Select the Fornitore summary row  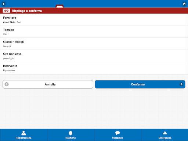(x=94, y=20)
